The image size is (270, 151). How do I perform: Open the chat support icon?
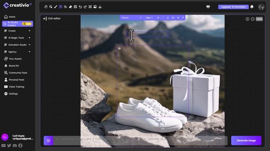(x=208, y=7)
